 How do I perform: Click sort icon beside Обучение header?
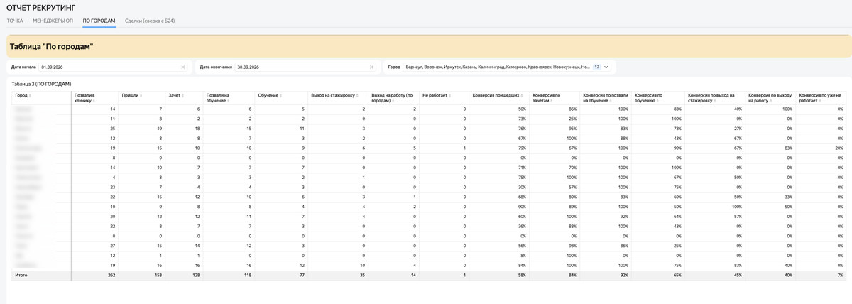point(281,95)
